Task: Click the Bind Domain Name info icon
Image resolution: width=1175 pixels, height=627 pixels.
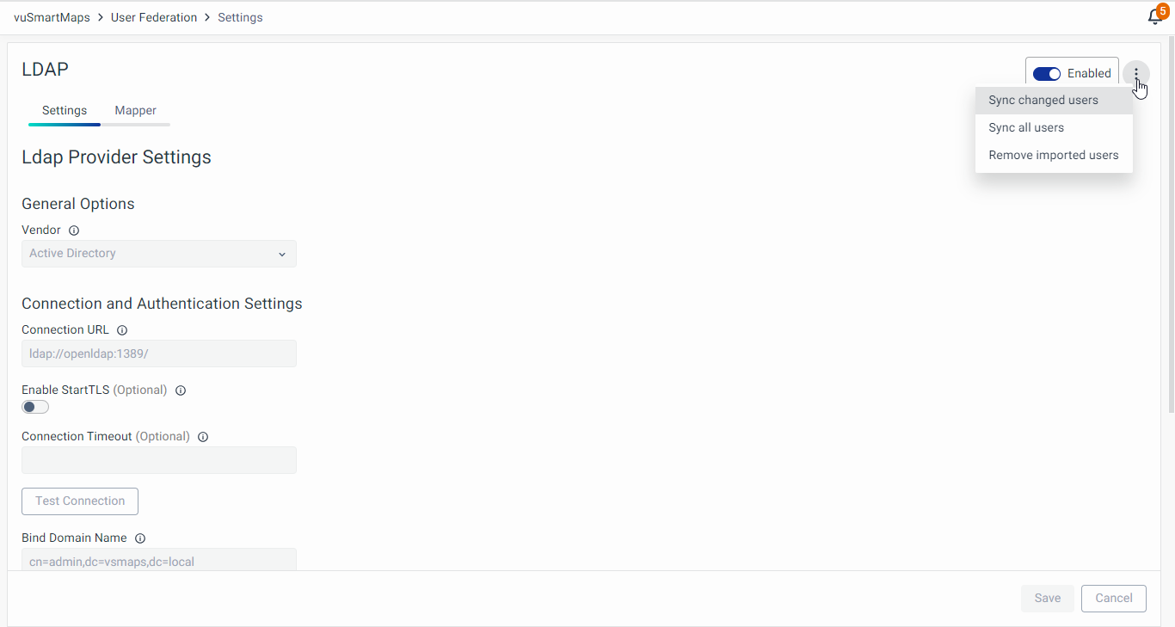Action: coord(140,538)
